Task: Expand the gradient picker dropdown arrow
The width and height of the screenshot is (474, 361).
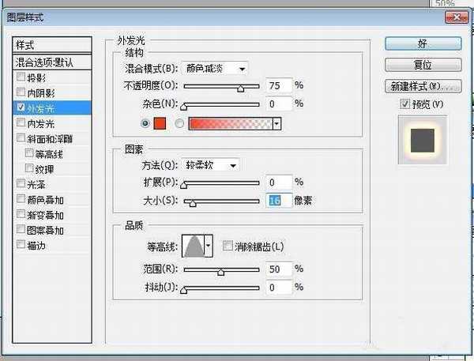Action: coord(277,124)
